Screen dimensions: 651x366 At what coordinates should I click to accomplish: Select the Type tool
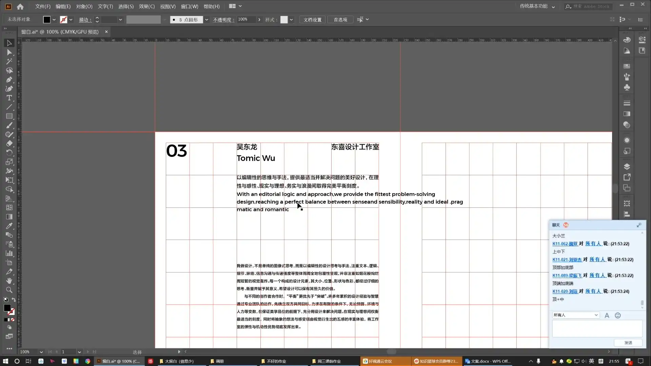(x=9, y=98)
